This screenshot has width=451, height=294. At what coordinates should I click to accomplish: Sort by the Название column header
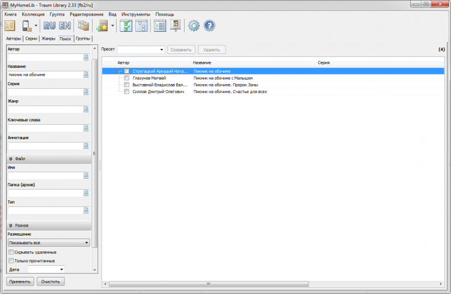point(253,62)
